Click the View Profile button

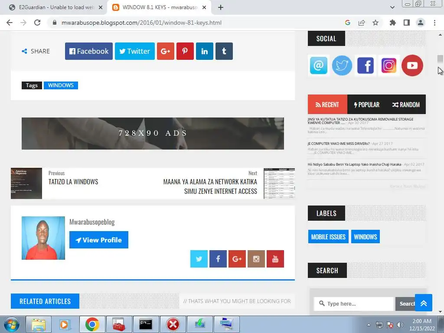(x=99, y=240)
